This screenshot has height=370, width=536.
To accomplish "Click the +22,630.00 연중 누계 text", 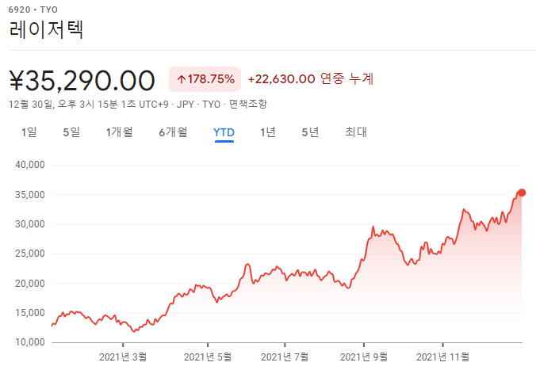I will coord(311,79).
